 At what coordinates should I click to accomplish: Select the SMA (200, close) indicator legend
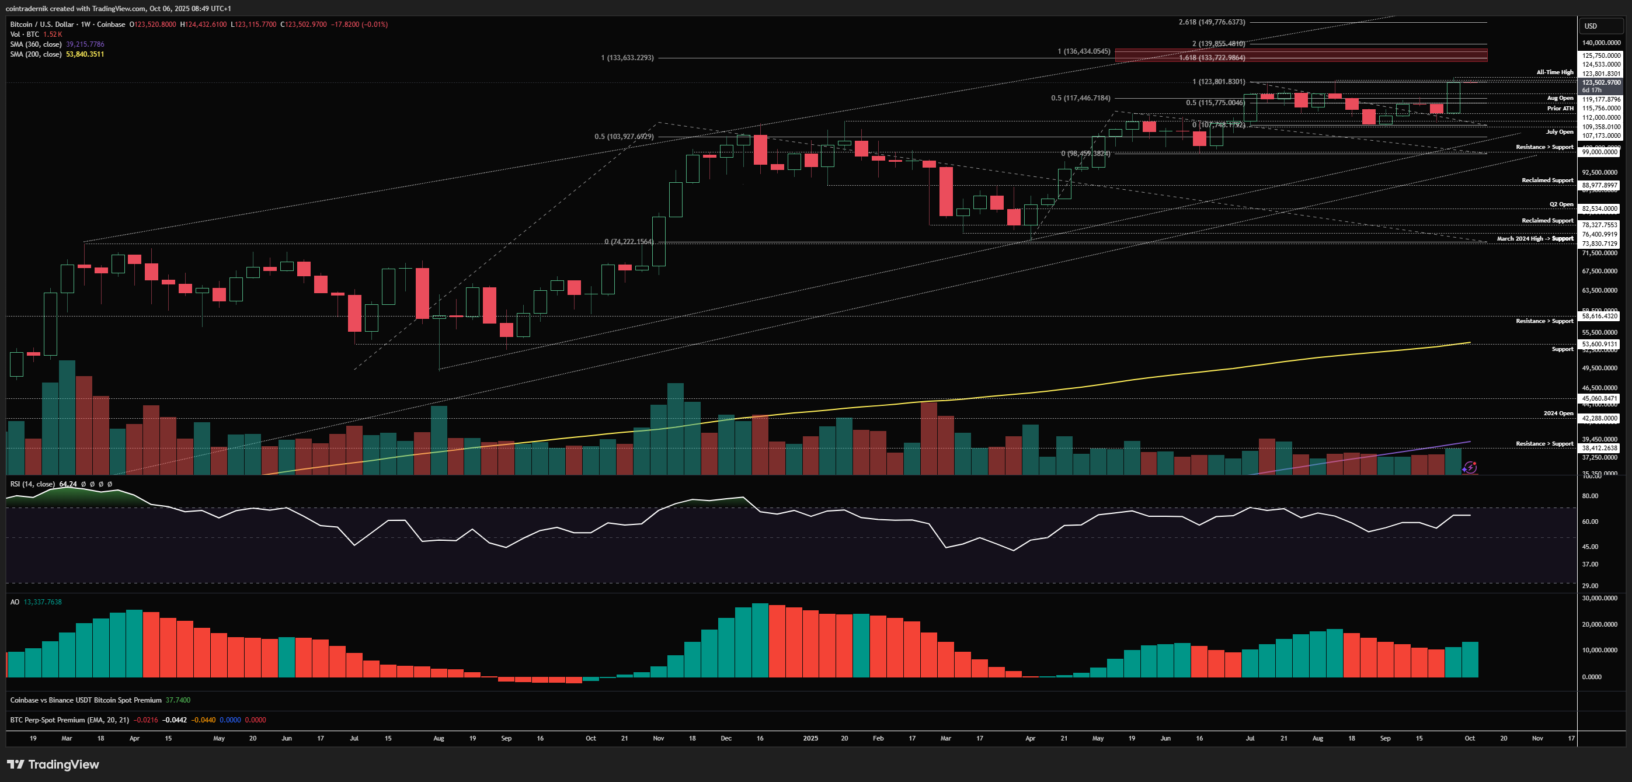[36, 54]
